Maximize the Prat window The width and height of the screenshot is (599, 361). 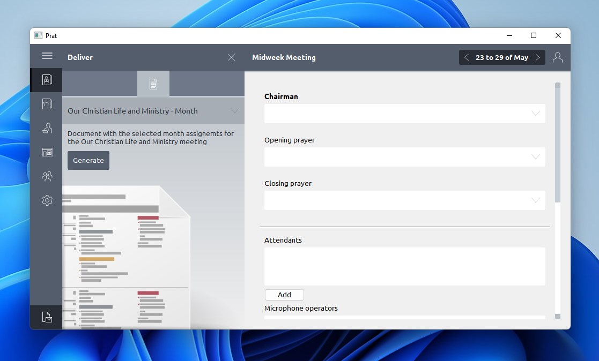point(533,35)
